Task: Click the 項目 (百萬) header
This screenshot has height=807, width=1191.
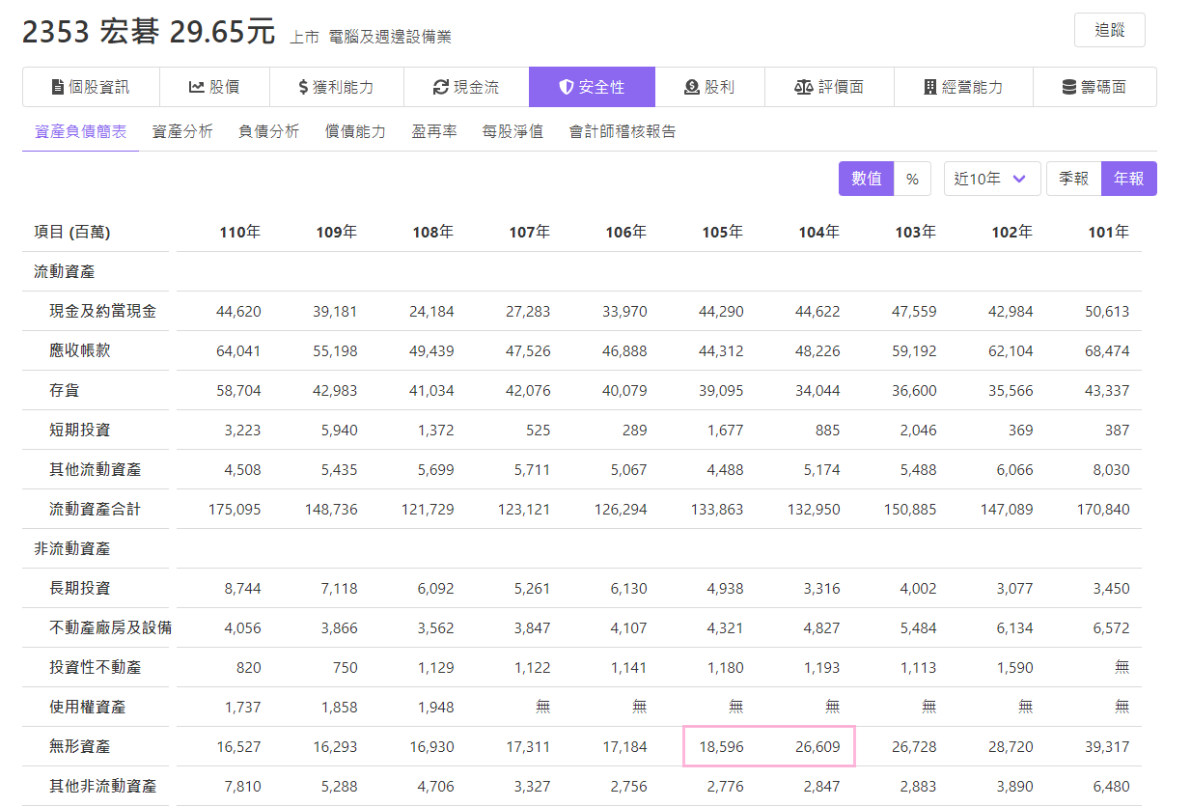Action: (72, 232)
